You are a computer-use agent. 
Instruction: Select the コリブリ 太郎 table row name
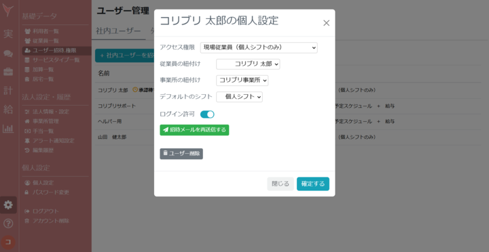(x=113, y=90)
